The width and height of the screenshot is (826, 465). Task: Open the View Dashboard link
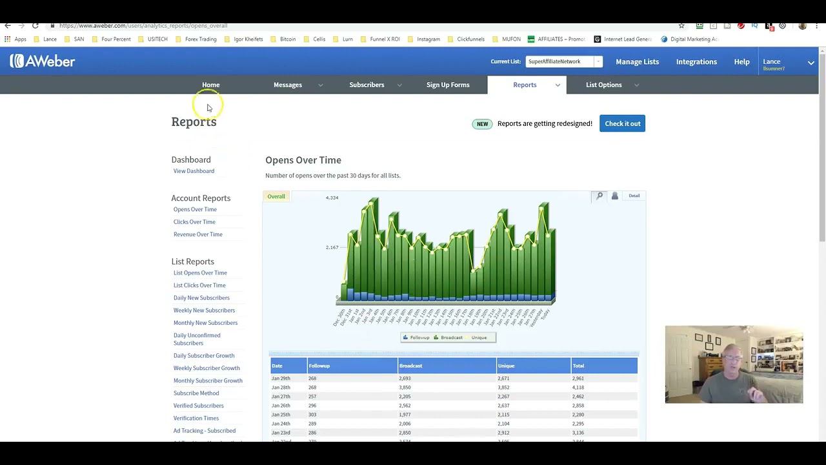coord(194,171)
